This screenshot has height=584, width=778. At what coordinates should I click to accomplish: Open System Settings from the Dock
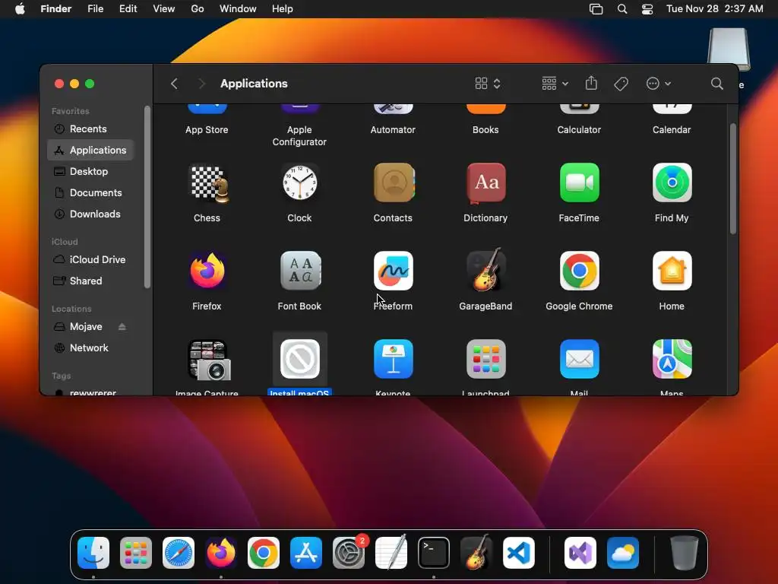pyautogui.click(x=349, y=552)
